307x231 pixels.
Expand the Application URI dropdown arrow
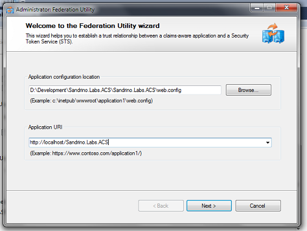click(268, 143)
